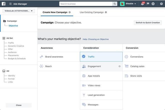Choose the Brand awareness objective
The height and width of the screenshot is (110, 165).
point(54,57)
